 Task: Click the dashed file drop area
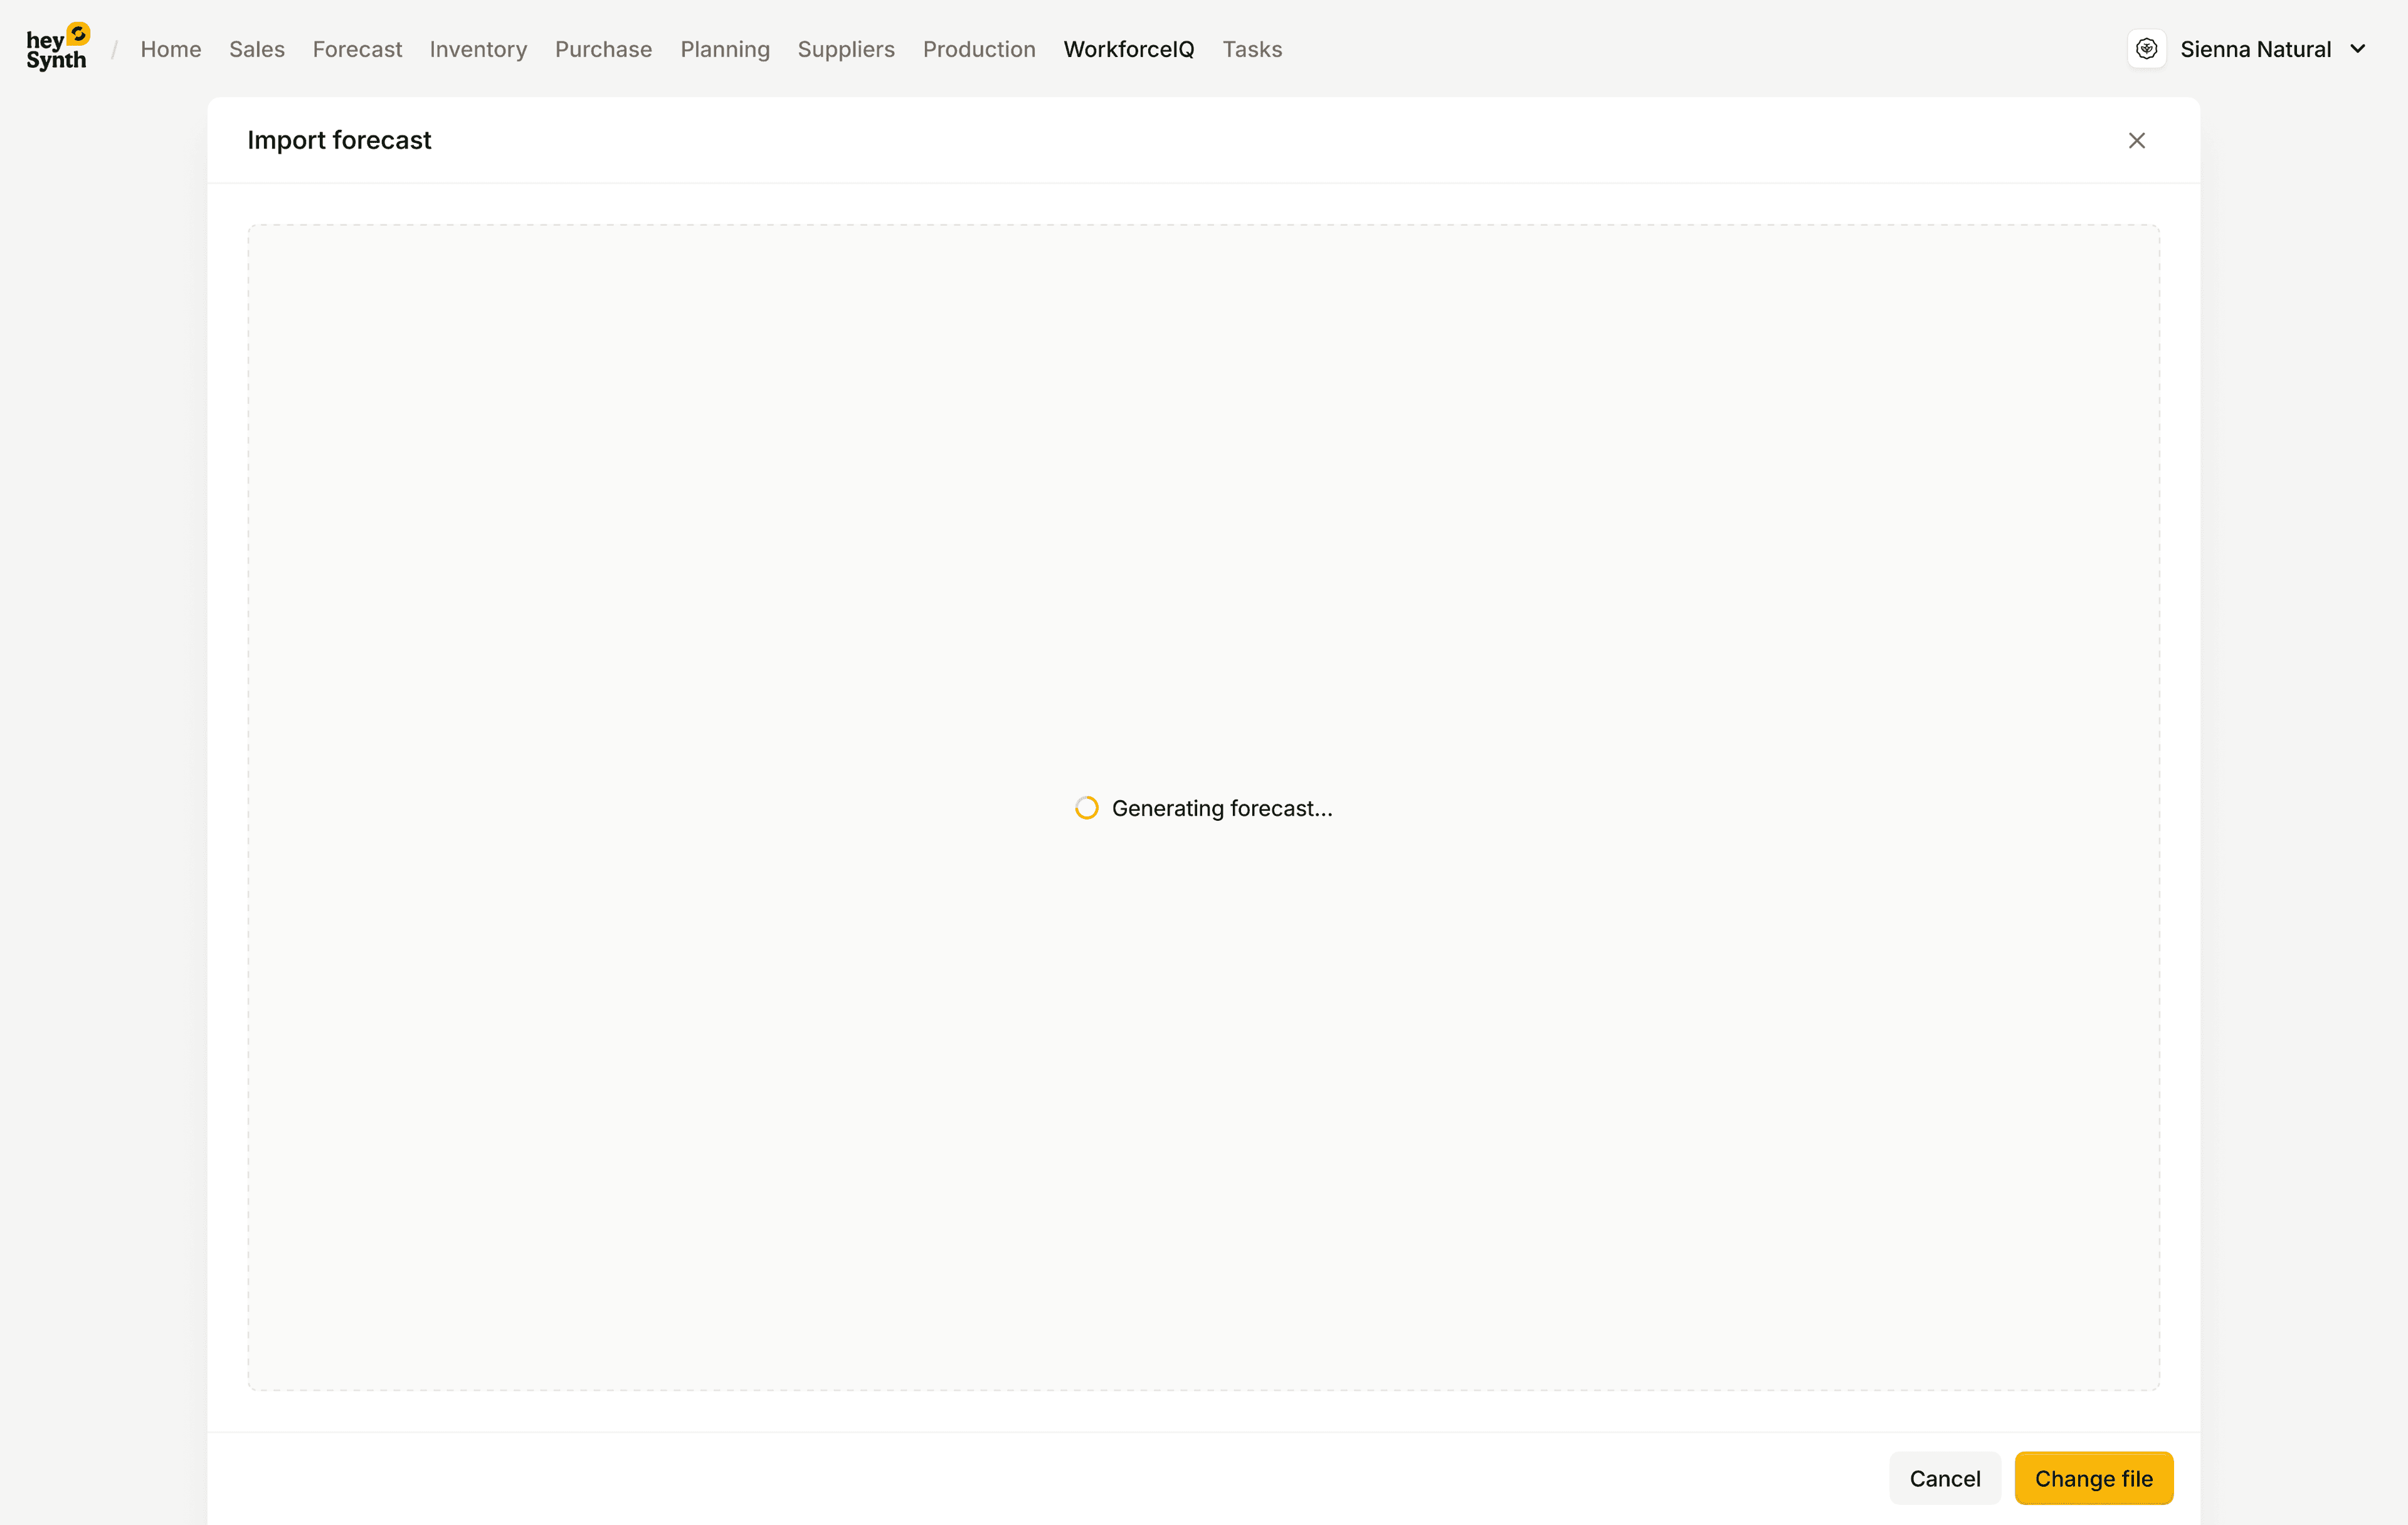coord(1203,500)
